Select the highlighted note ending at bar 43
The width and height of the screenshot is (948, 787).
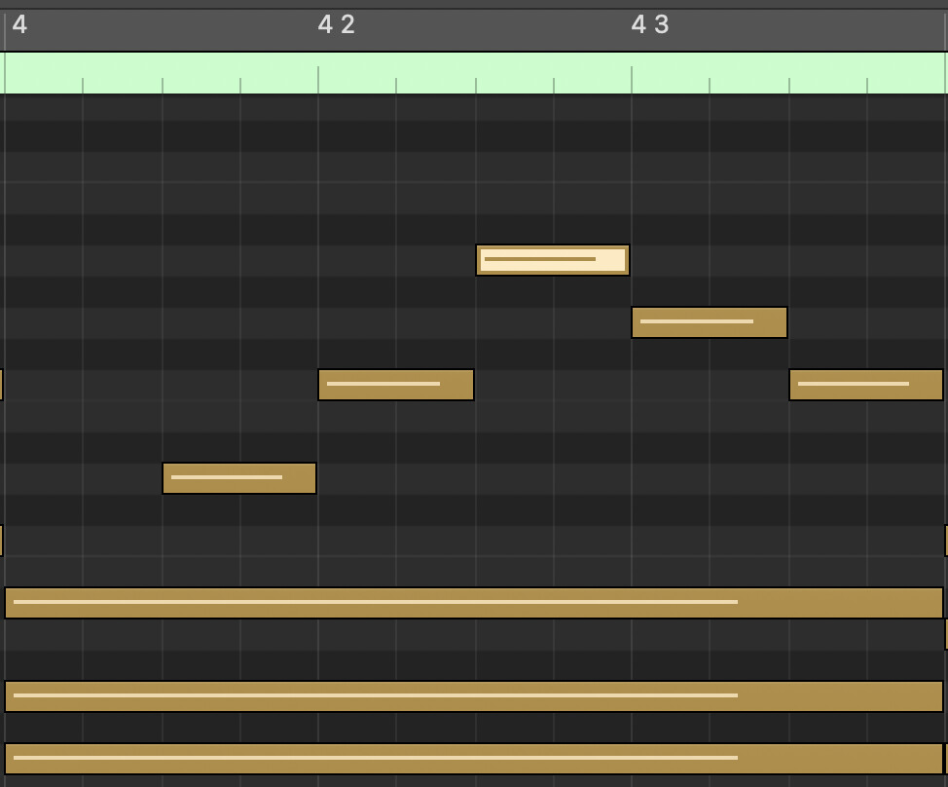[552, 260]
